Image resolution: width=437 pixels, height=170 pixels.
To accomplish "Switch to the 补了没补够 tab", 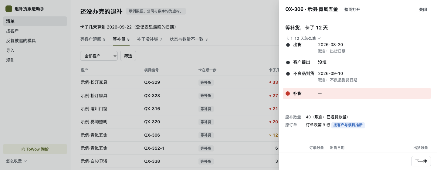I will (149, 39).
